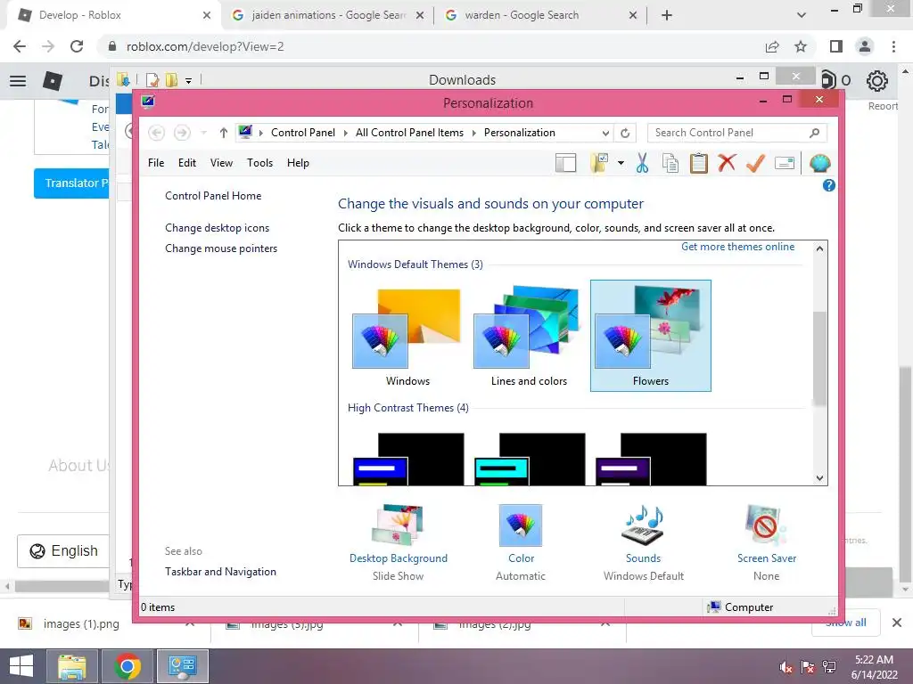The width and height of the screenshot is (913, 684).
Task: Click the Properties toolbar icon
Action: pyautogui.click(x=785, y=164)
